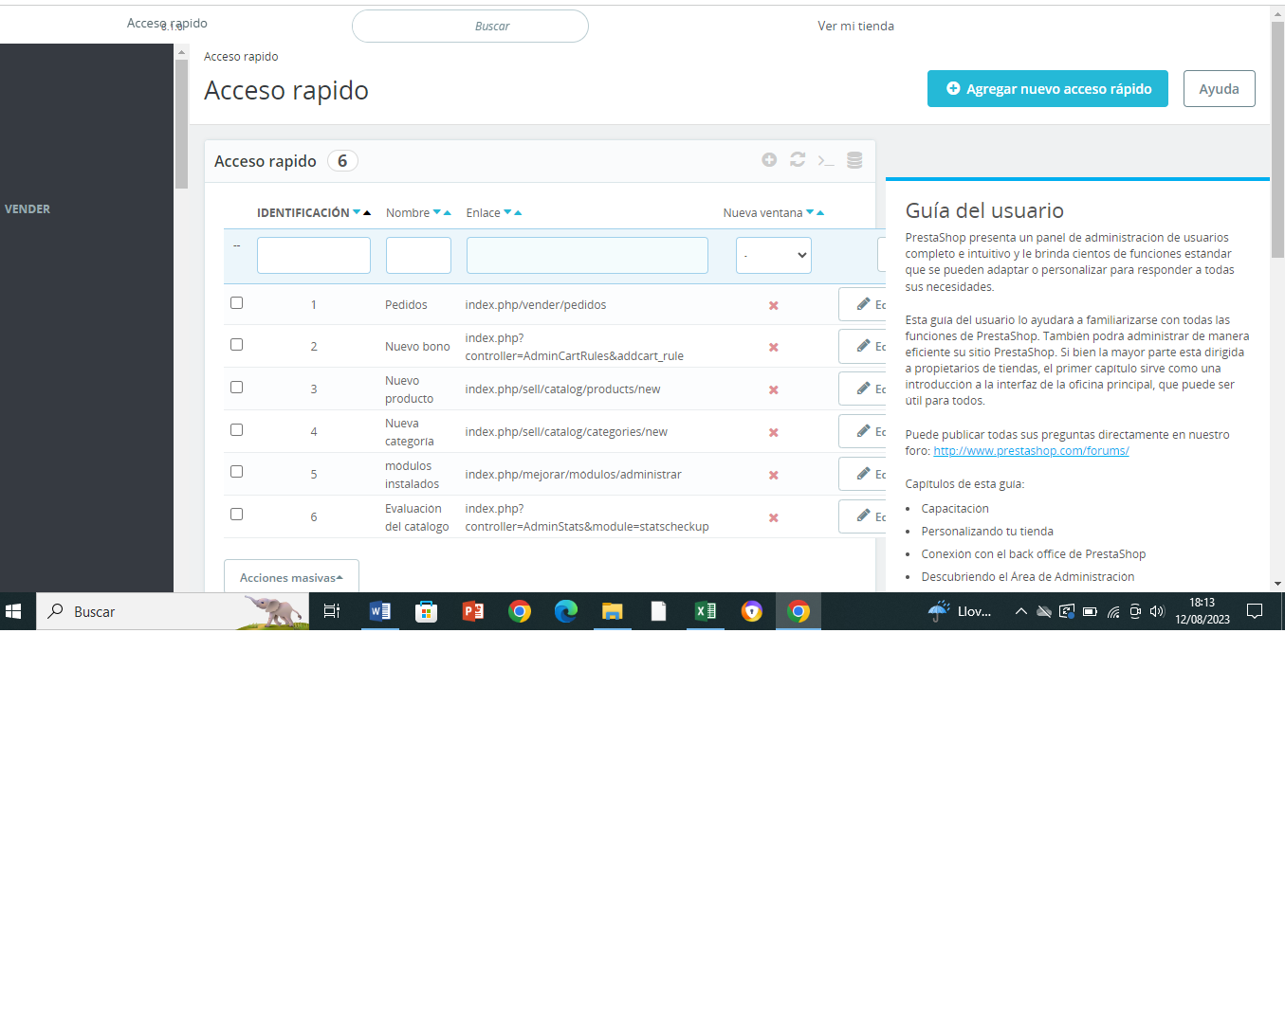Viewport: 1285px width, 1031px height.
Task: Check the box for the Nuevo producto row
Action: point(237,388)
